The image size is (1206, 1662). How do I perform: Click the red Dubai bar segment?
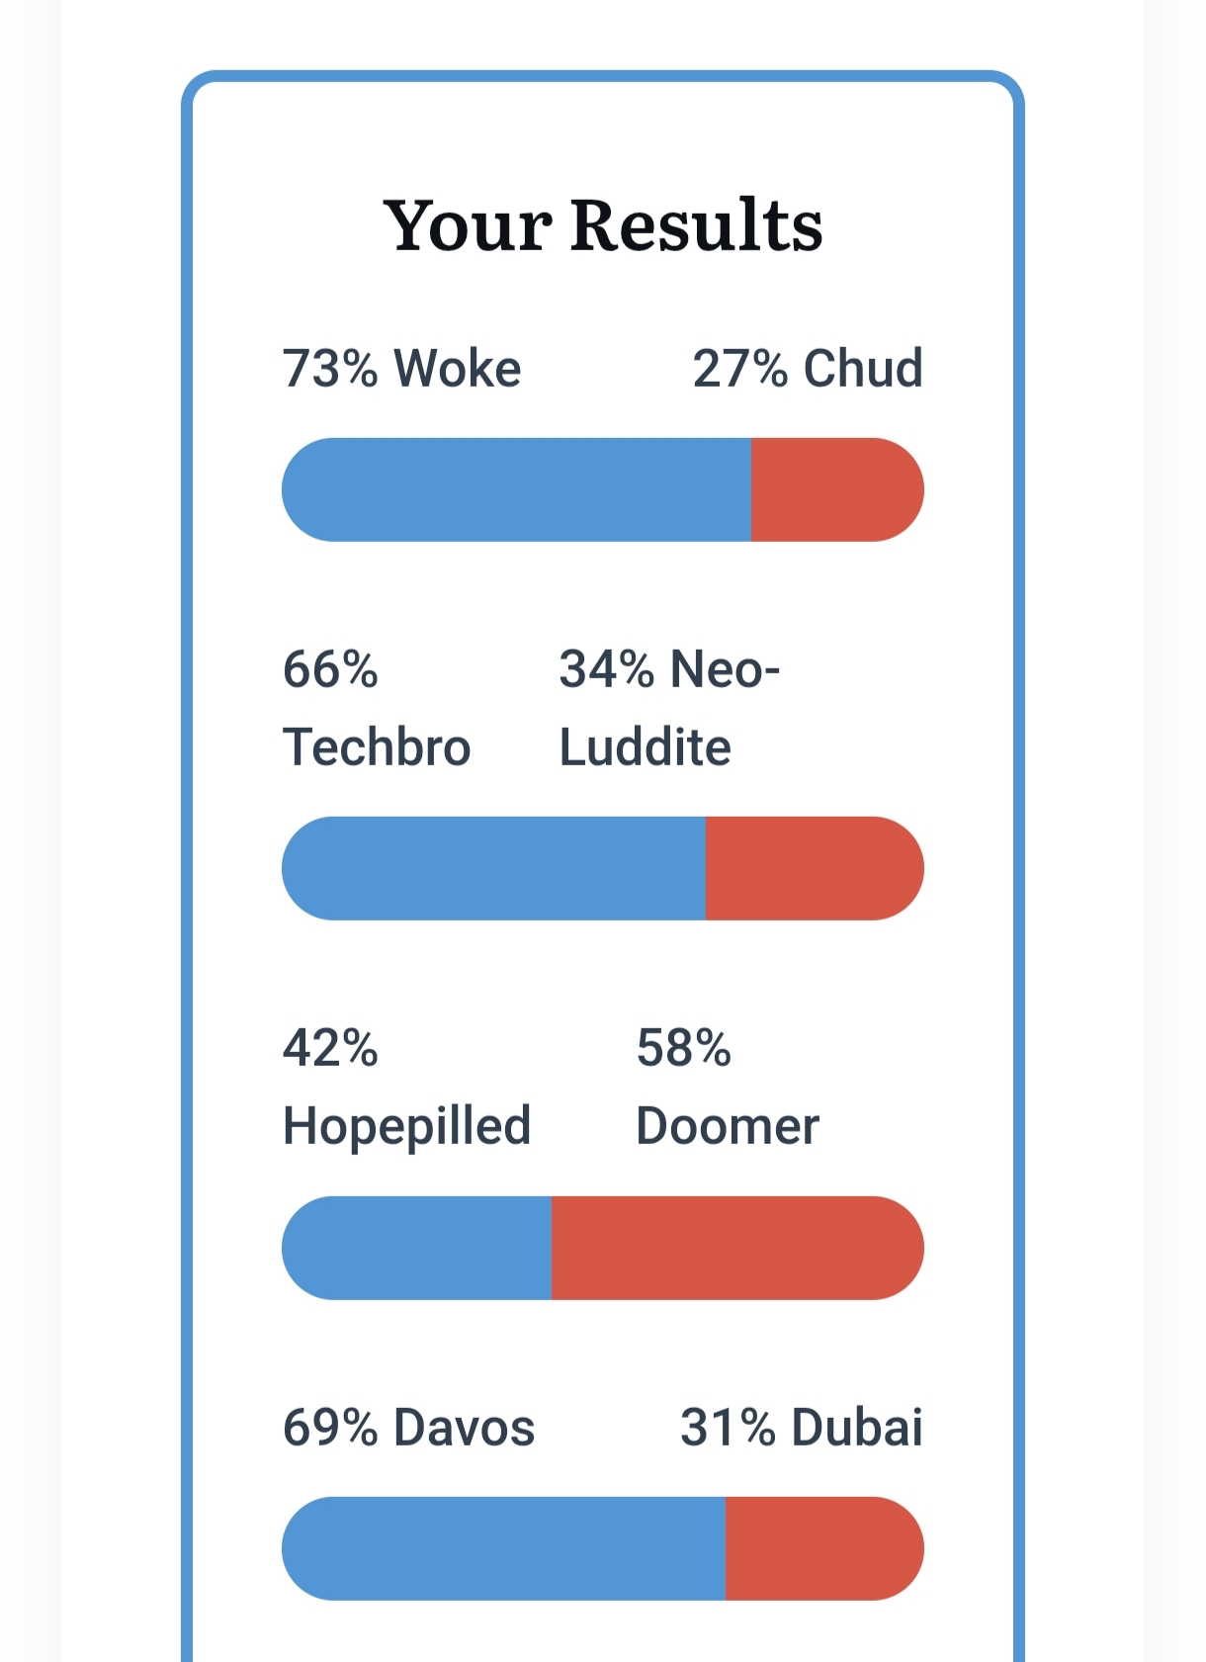point(824,1548)
